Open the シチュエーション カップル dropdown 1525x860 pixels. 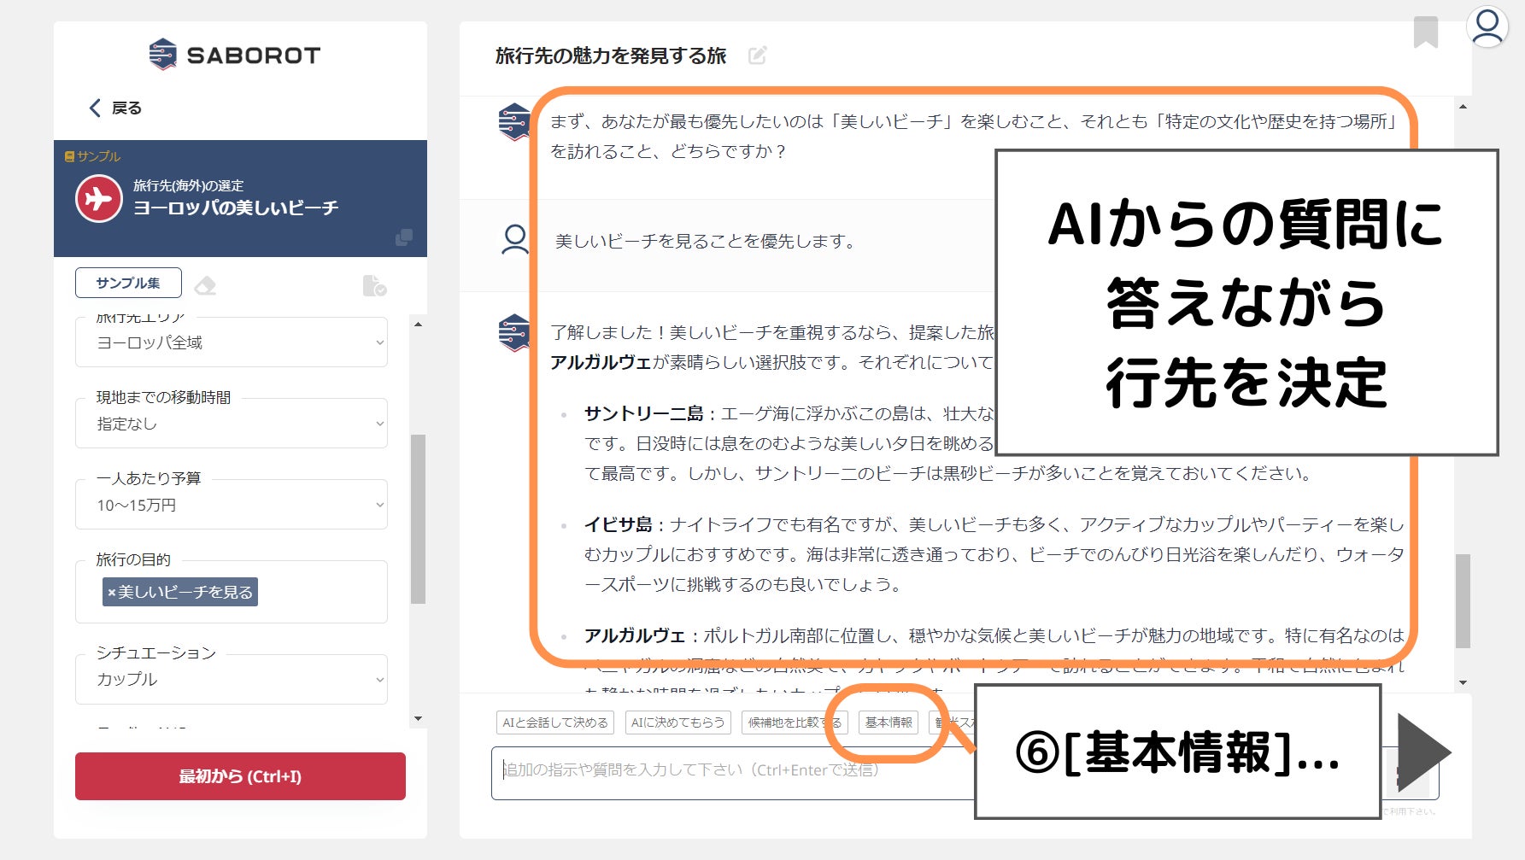[232, 679]
